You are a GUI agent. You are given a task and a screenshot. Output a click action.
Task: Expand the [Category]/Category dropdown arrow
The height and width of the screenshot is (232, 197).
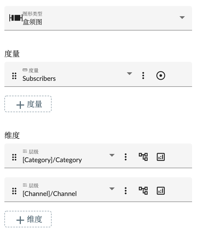tap(112, 155)
